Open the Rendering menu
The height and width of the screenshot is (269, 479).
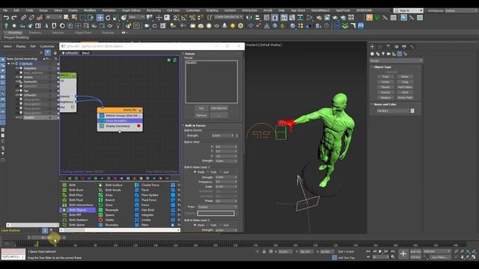coord(153,10)
